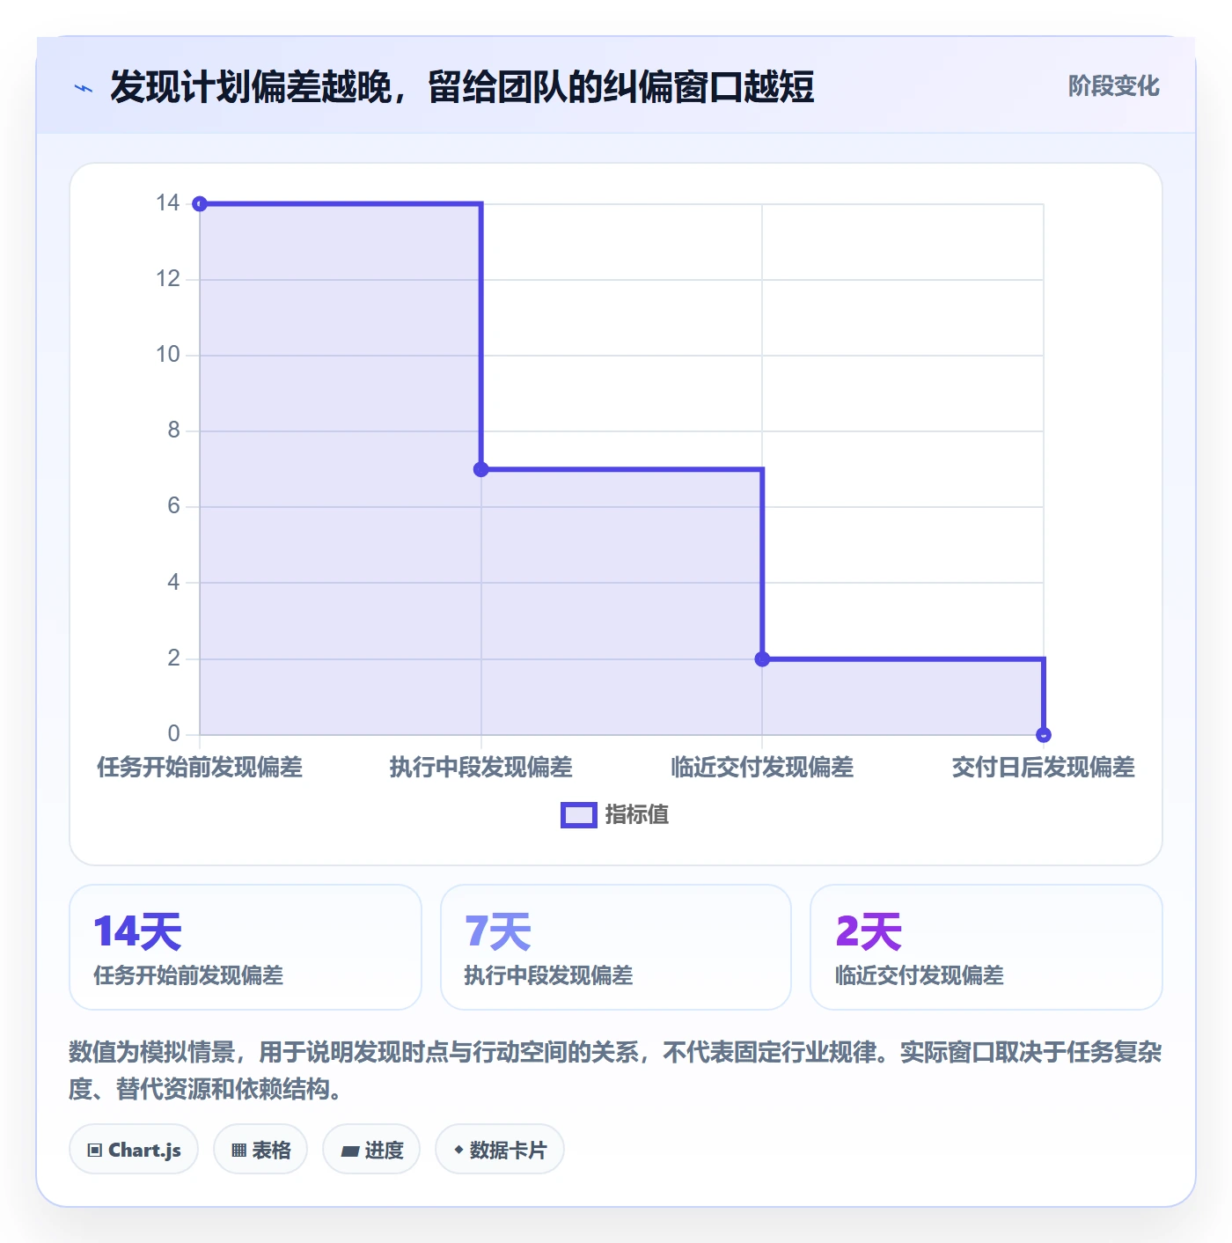Click the diamond icon in 数据卡片 chip

(x=458, y=1150)
